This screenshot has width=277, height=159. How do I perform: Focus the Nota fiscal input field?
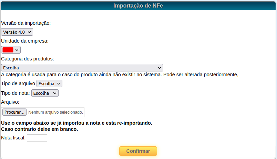(37, 138)
